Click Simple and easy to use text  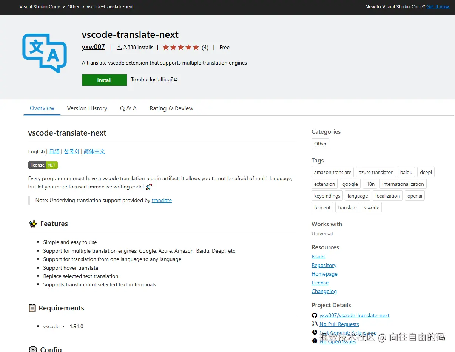(70, 242)
